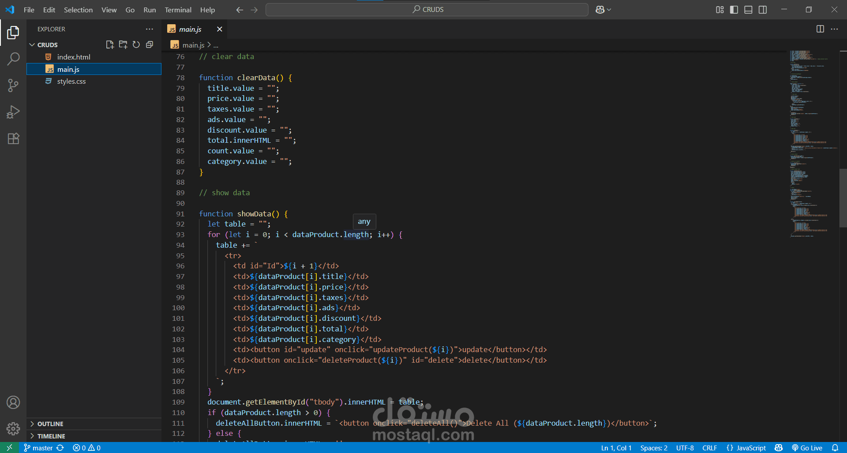Open the Explorer view in activity bar

click(x=13, y=32)
